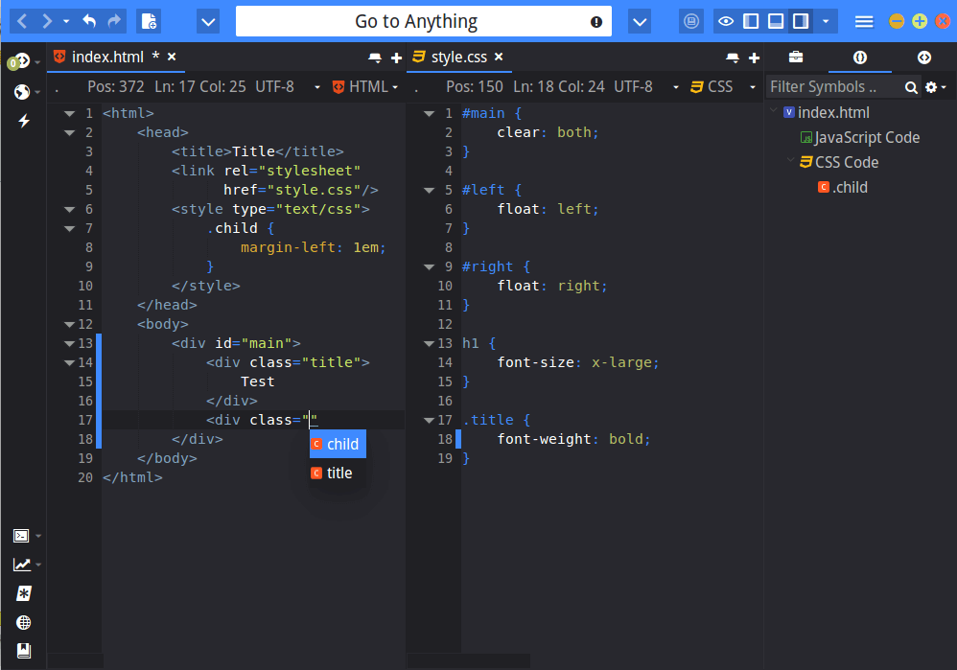Click the asterisk regex toolkit icon

(x=24, y=593)
